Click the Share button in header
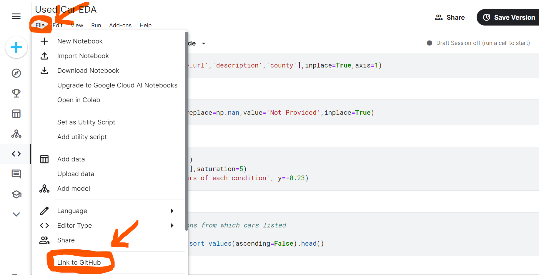The width and height of the screenshot is (539, 275). (x=450, y=17)
